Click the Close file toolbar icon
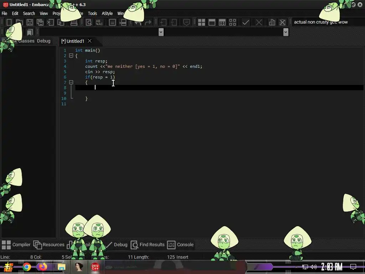Image resolution: width=365 pixels, height=274 pixels. 50,22
